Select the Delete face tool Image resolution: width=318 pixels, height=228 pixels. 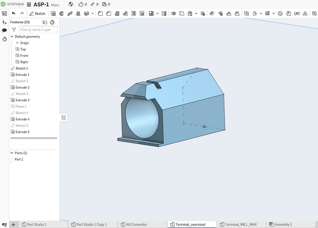pyautogui.click(x=220, y=14)
